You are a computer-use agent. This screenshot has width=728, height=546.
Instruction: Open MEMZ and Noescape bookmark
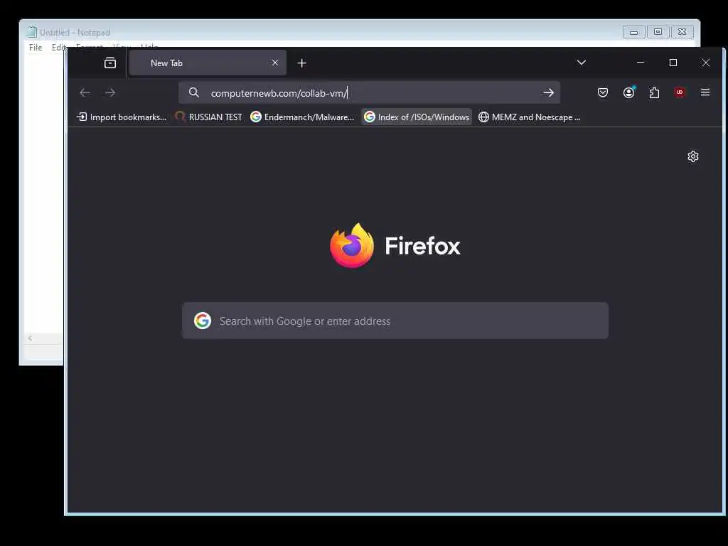[529, 117]
